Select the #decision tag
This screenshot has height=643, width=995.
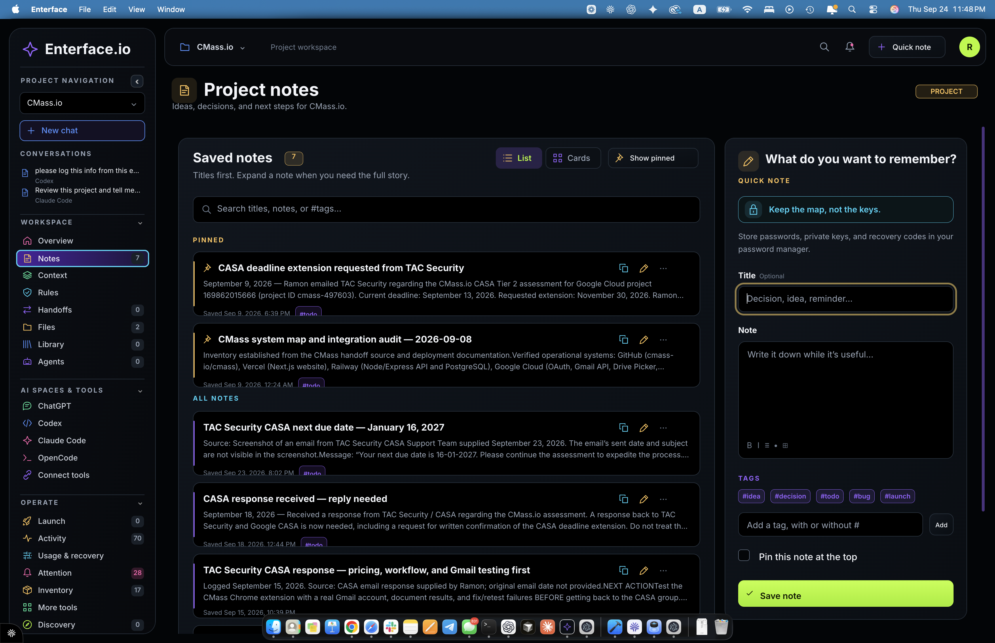click(x=790, y=496)
